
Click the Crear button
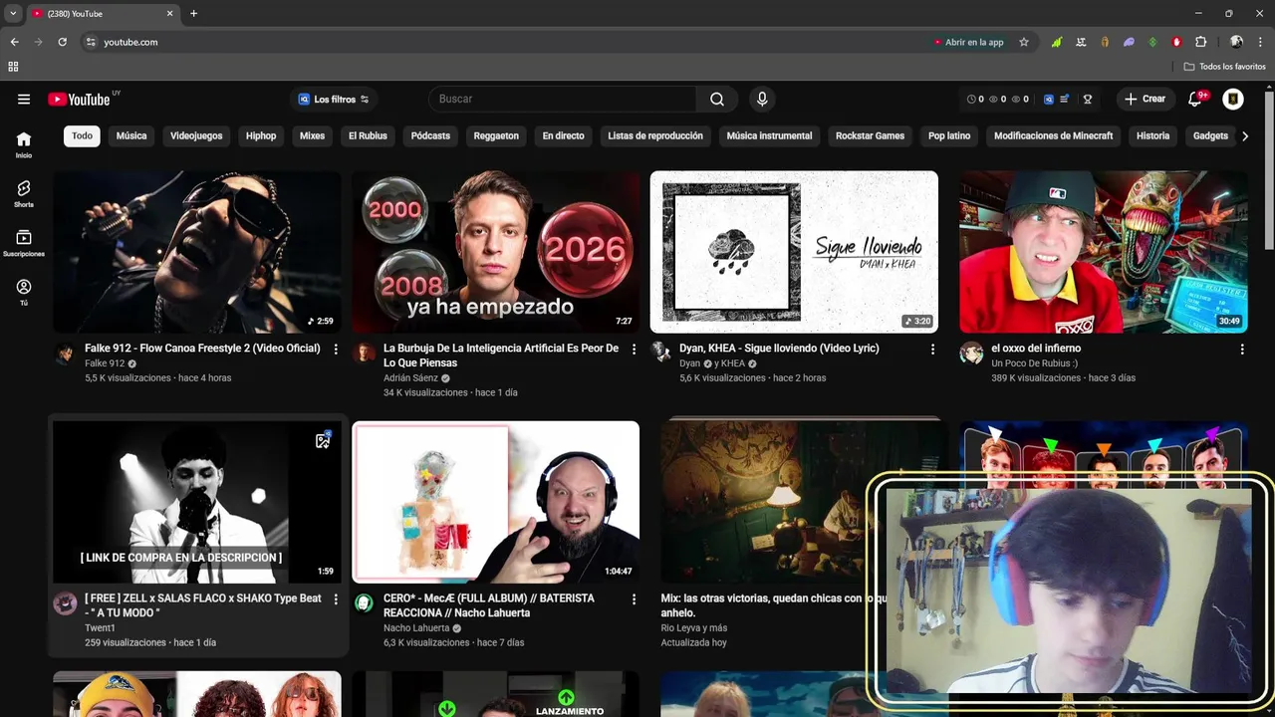pos(1146,99)
